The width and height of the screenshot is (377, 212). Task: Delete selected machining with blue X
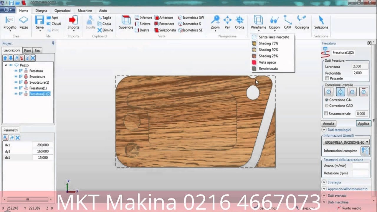coord(33,58)
